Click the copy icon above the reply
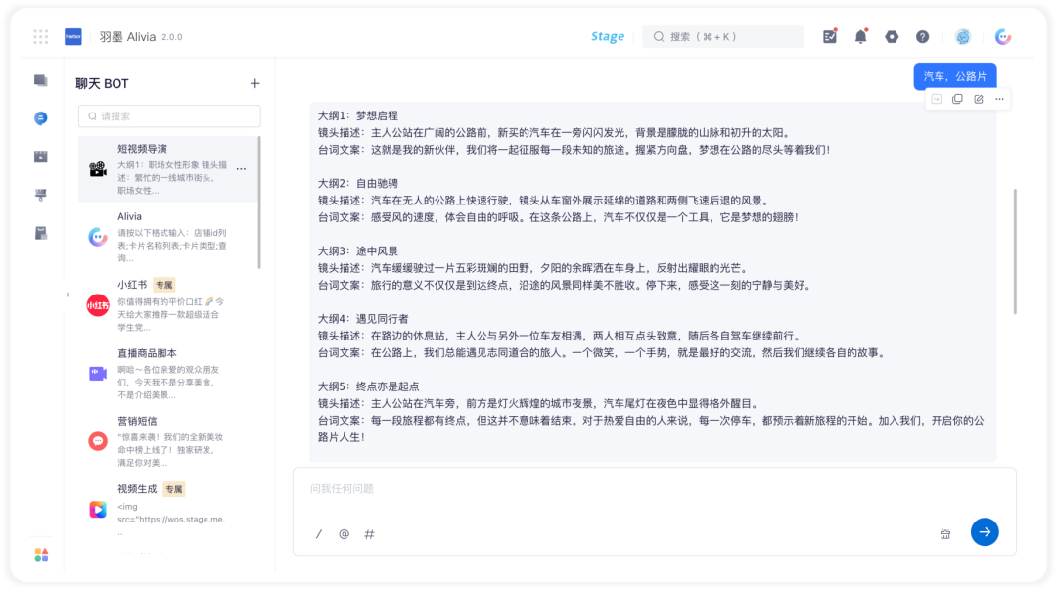 click(957, 99)
